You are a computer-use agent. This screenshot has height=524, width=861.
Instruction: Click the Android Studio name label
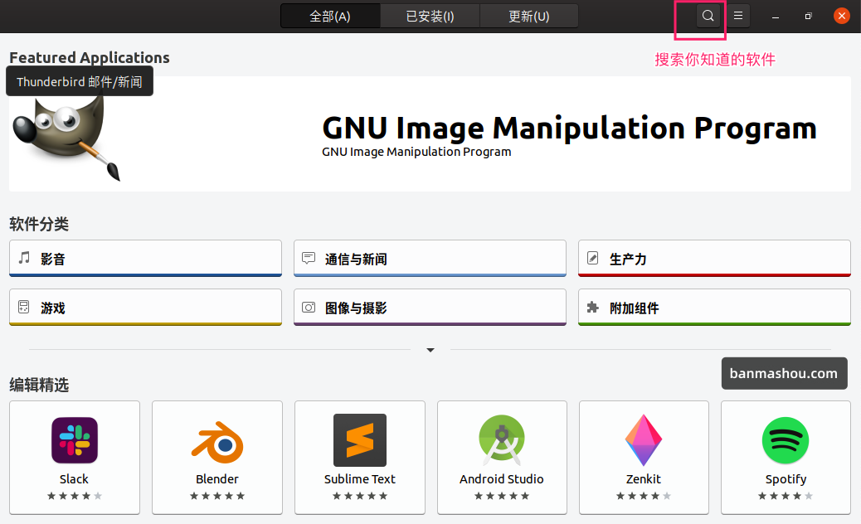pyautogui.click(x=501, y=479)
